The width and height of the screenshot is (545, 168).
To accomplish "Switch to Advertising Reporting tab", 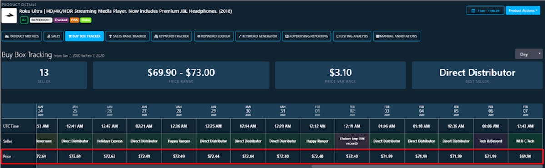I will pos(306,36).
